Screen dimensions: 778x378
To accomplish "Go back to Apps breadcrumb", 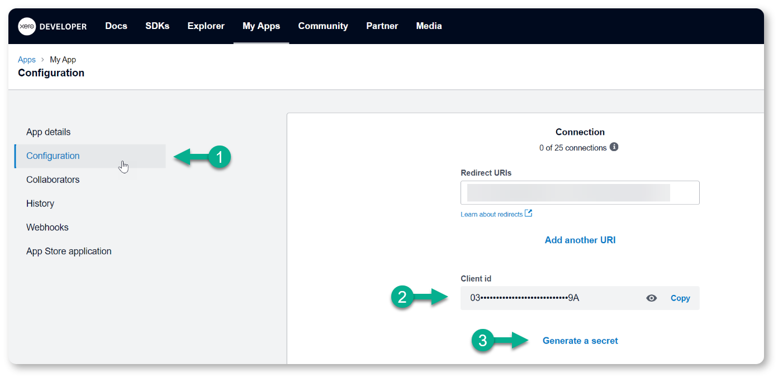I will pyautogui.click(x=27, y=60).
